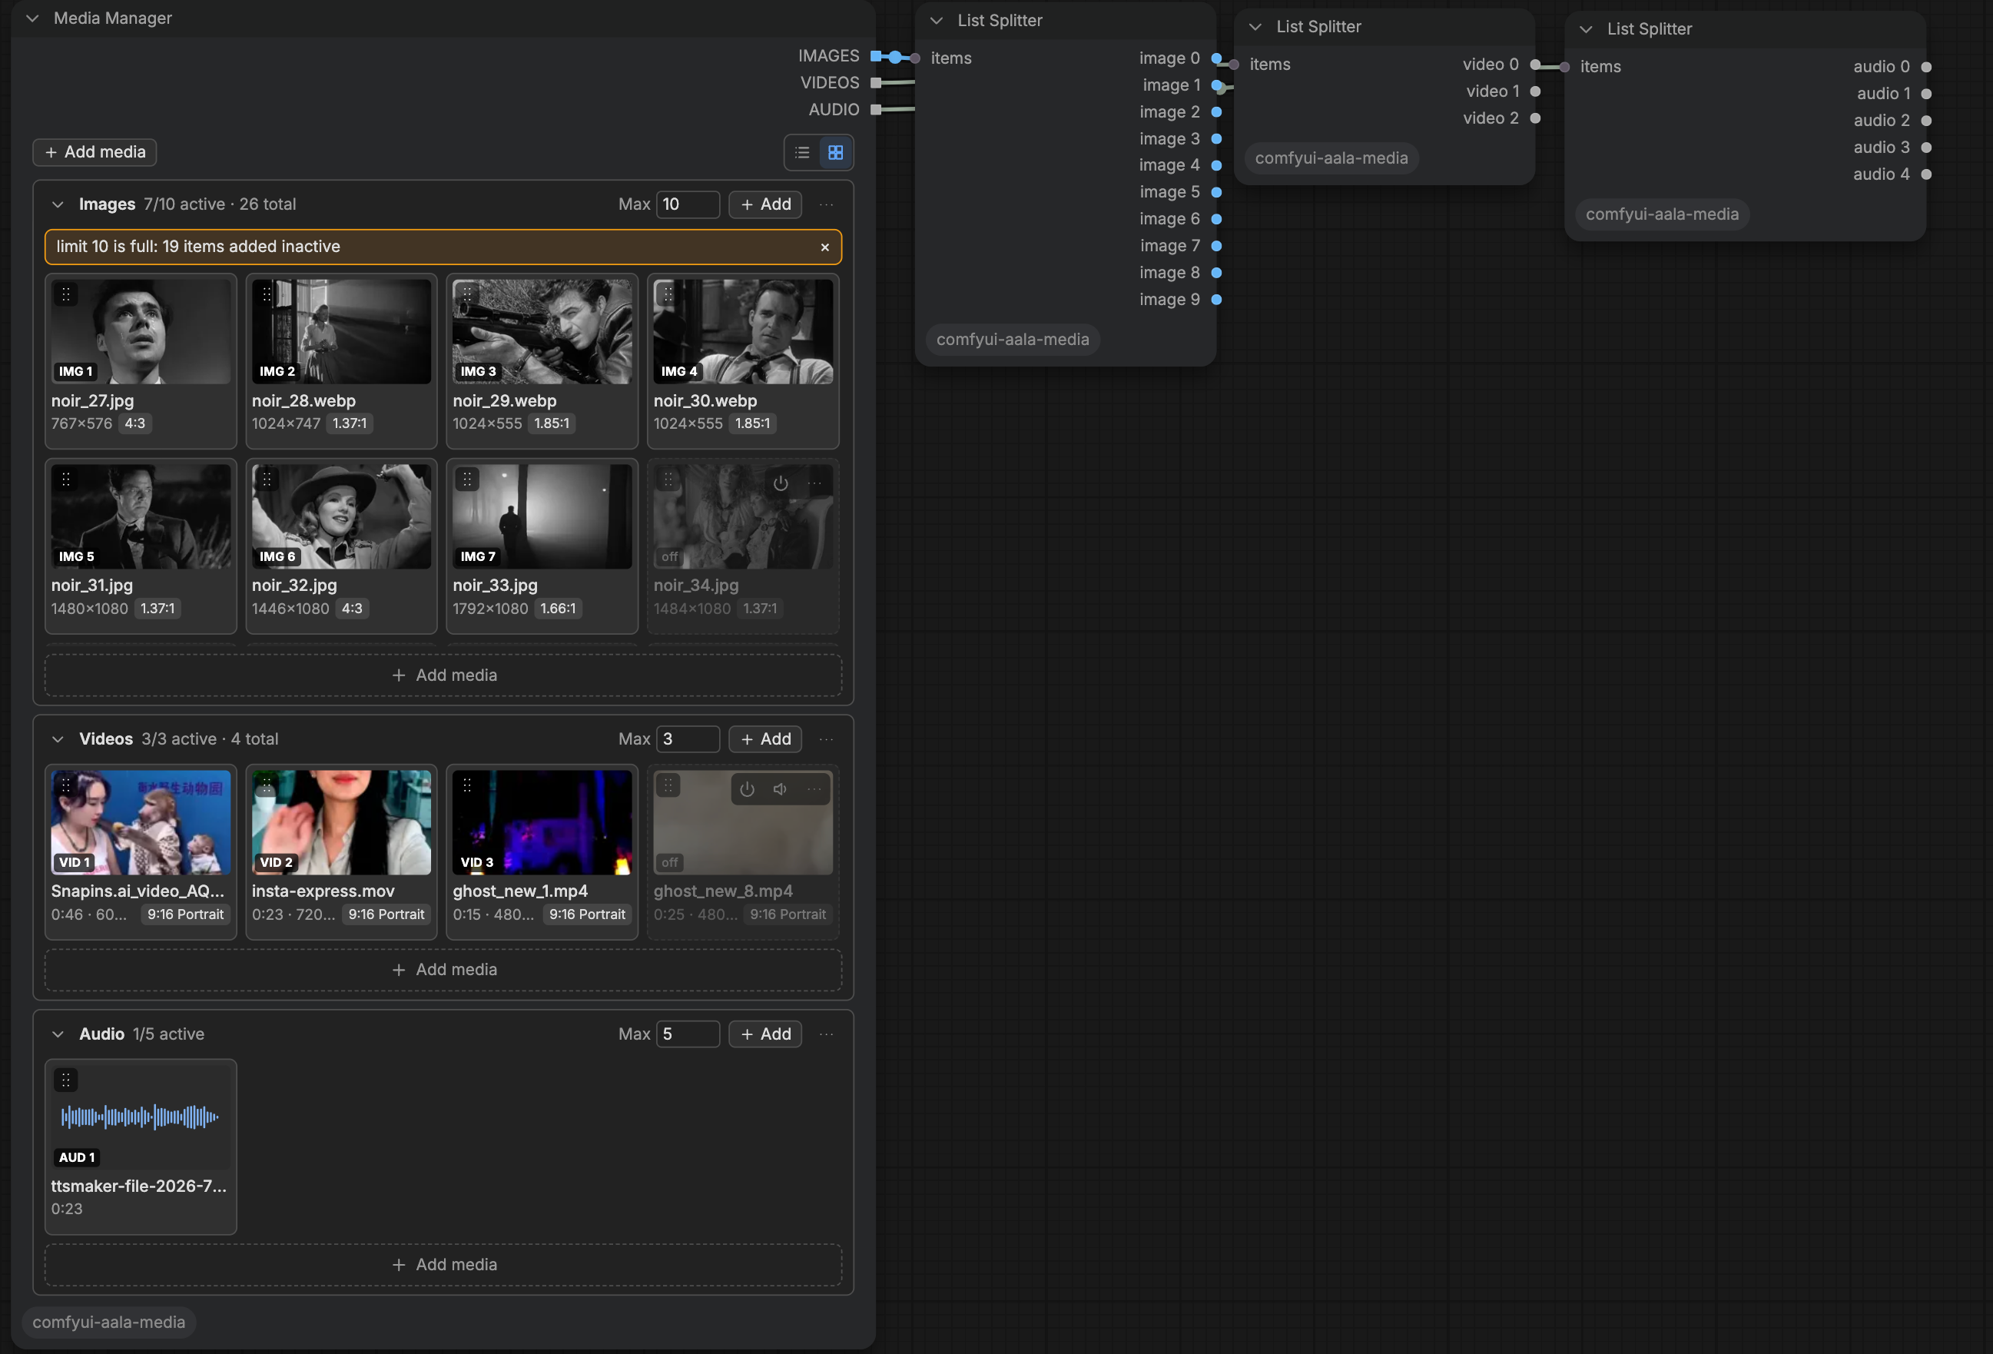Switch to list view layout
The height and width of the screenshot is (1354, 1993).
coord(802,153)
